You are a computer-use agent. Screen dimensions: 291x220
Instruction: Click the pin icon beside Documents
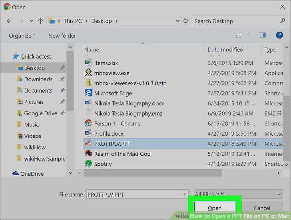coord(62,90)
